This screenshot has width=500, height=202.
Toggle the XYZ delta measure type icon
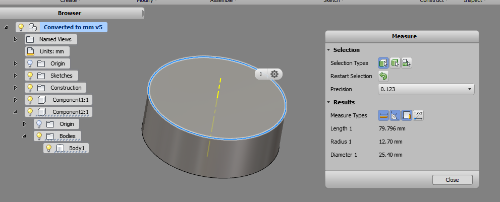point(418,115)
